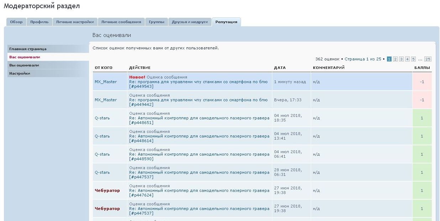Select the Репутация tab
440x221 pixels.
click(226, 22)
